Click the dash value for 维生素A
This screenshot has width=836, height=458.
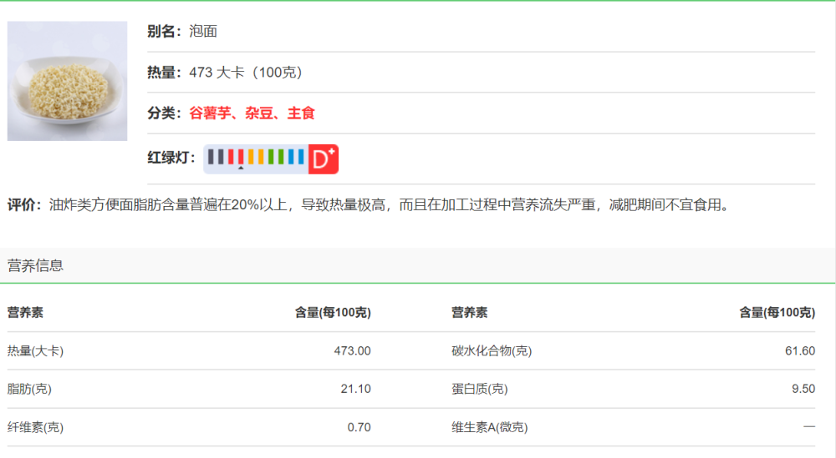pos(809,426)
